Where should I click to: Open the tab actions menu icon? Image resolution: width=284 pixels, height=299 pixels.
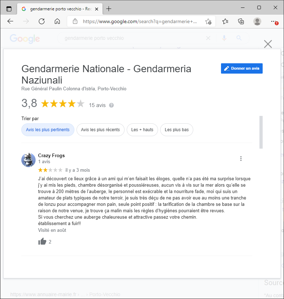point(9,9)
